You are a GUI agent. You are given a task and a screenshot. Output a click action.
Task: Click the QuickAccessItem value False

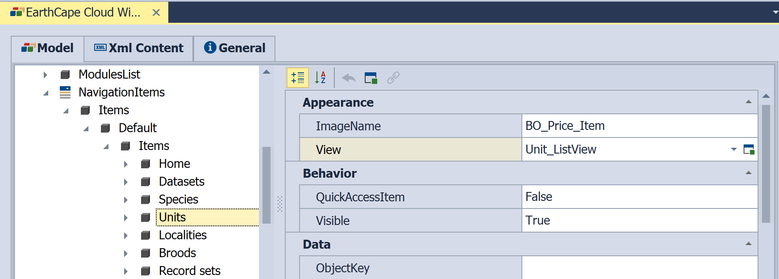pos(640,197)
